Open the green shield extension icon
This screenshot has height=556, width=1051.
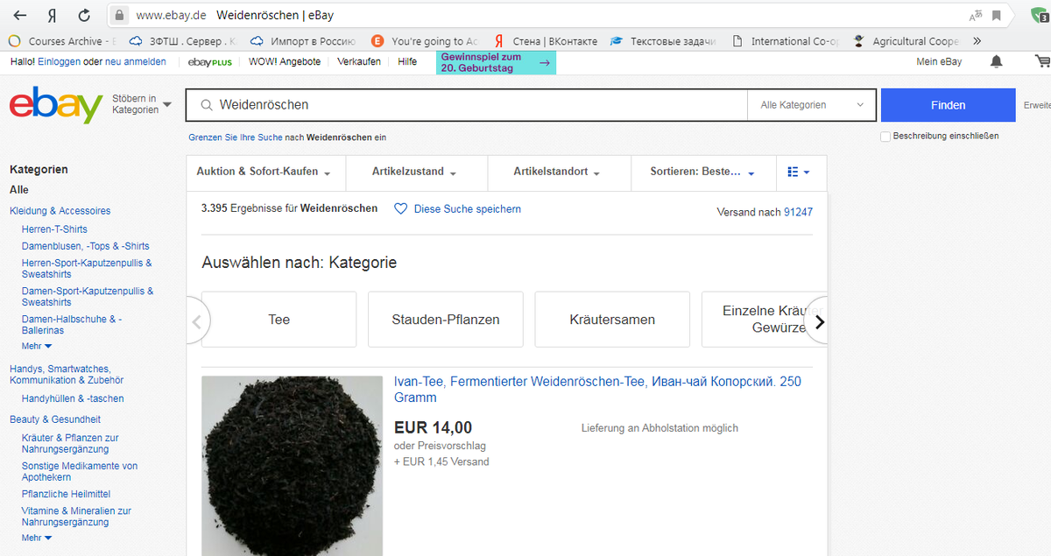click(x=1039, y=15)
